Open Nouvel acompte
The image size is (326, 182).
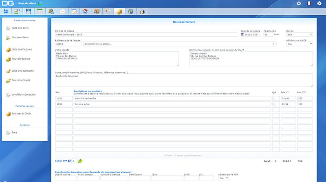pyautogui.click(x=21, y=80)
